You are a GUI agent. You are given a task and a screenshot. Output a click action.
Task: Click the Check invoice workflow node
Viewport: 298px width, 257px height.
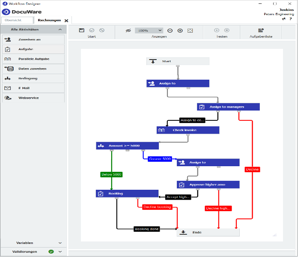pyautogui.click(x=188, y=130)
